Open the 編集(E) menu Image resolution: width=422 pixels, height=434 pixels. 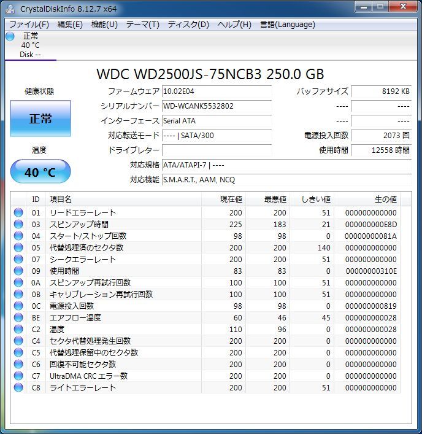pyautogui.click(x=70, y=25)
